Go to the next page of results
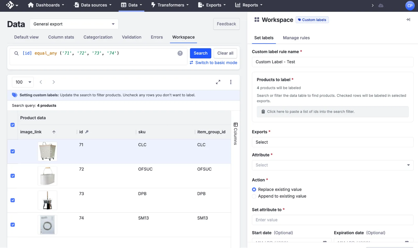The height and width of the screenshot is (248, 418). [54, 82]
